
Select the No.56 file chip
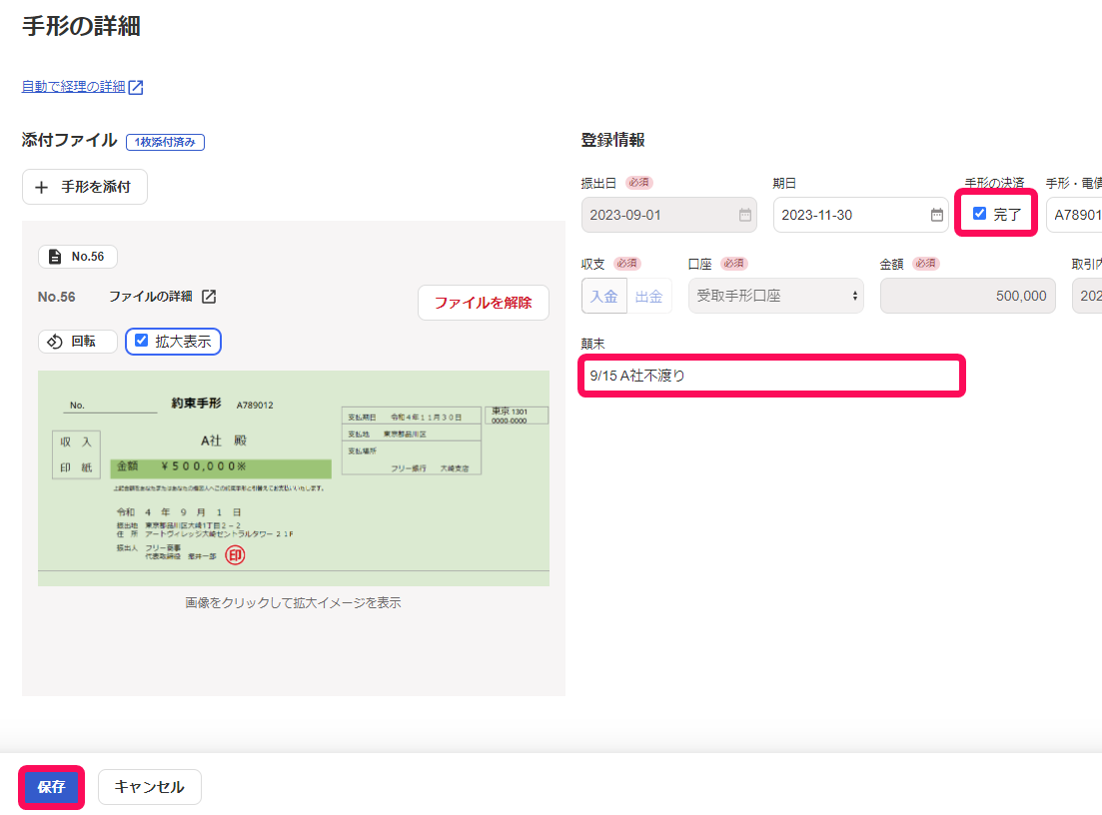77,257
